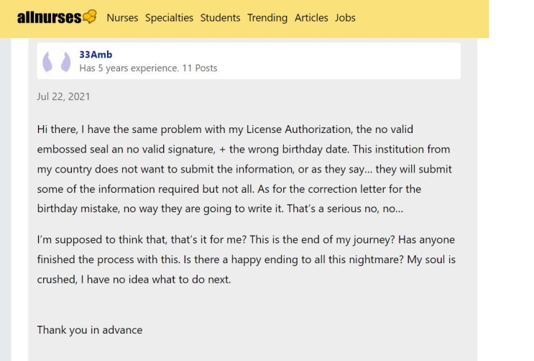This screenshot has height=361, width=534.
Task: Click the paragraph starting "I'm supposed to think"
Action: pyautogui.click(x=246, y=259)
